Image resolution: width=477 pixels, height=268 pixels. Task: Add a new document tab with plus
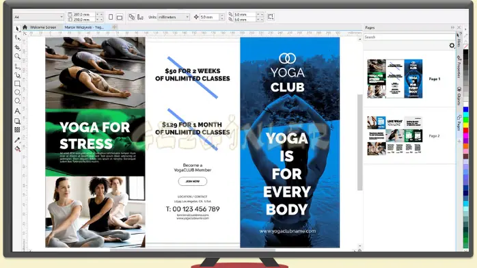tap(114, 27)
